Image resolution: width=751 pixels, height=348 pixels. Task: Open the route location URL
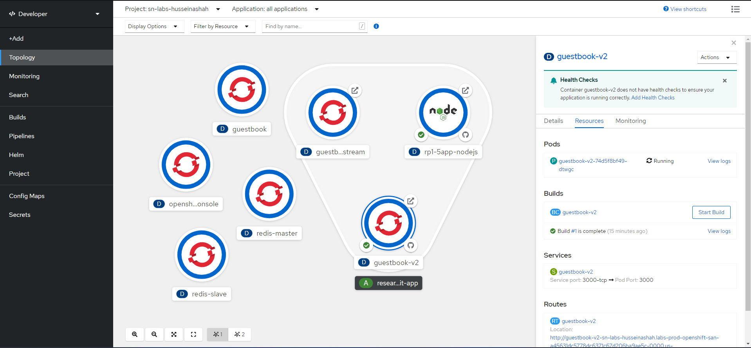pos(634,341)
